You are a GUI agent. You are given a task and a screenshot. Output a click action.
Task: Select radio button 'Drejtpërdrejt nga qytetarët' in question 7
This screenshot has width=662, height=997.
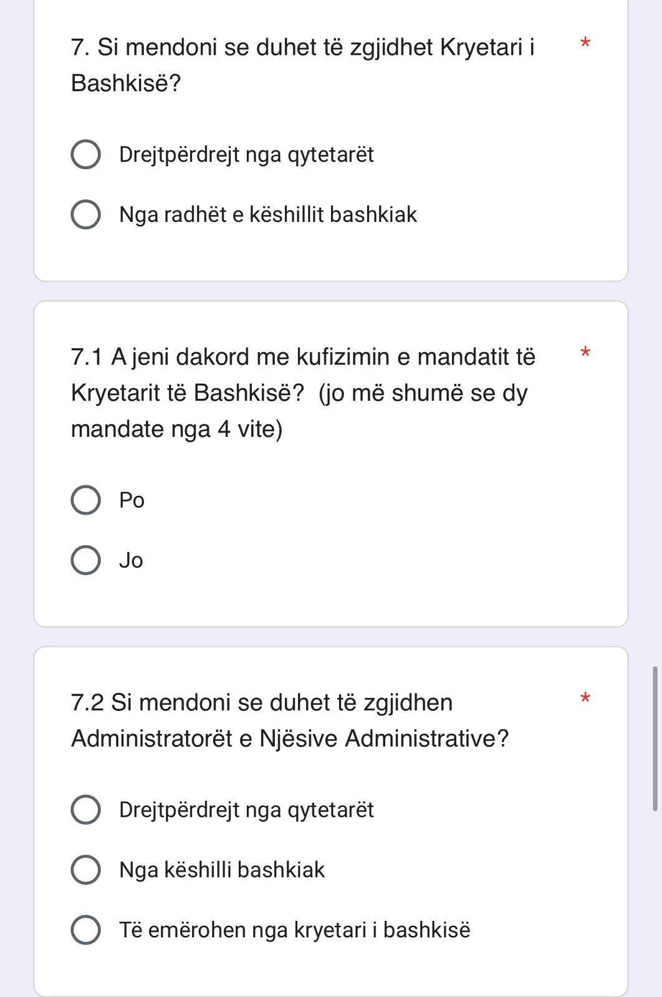[86, 155]
